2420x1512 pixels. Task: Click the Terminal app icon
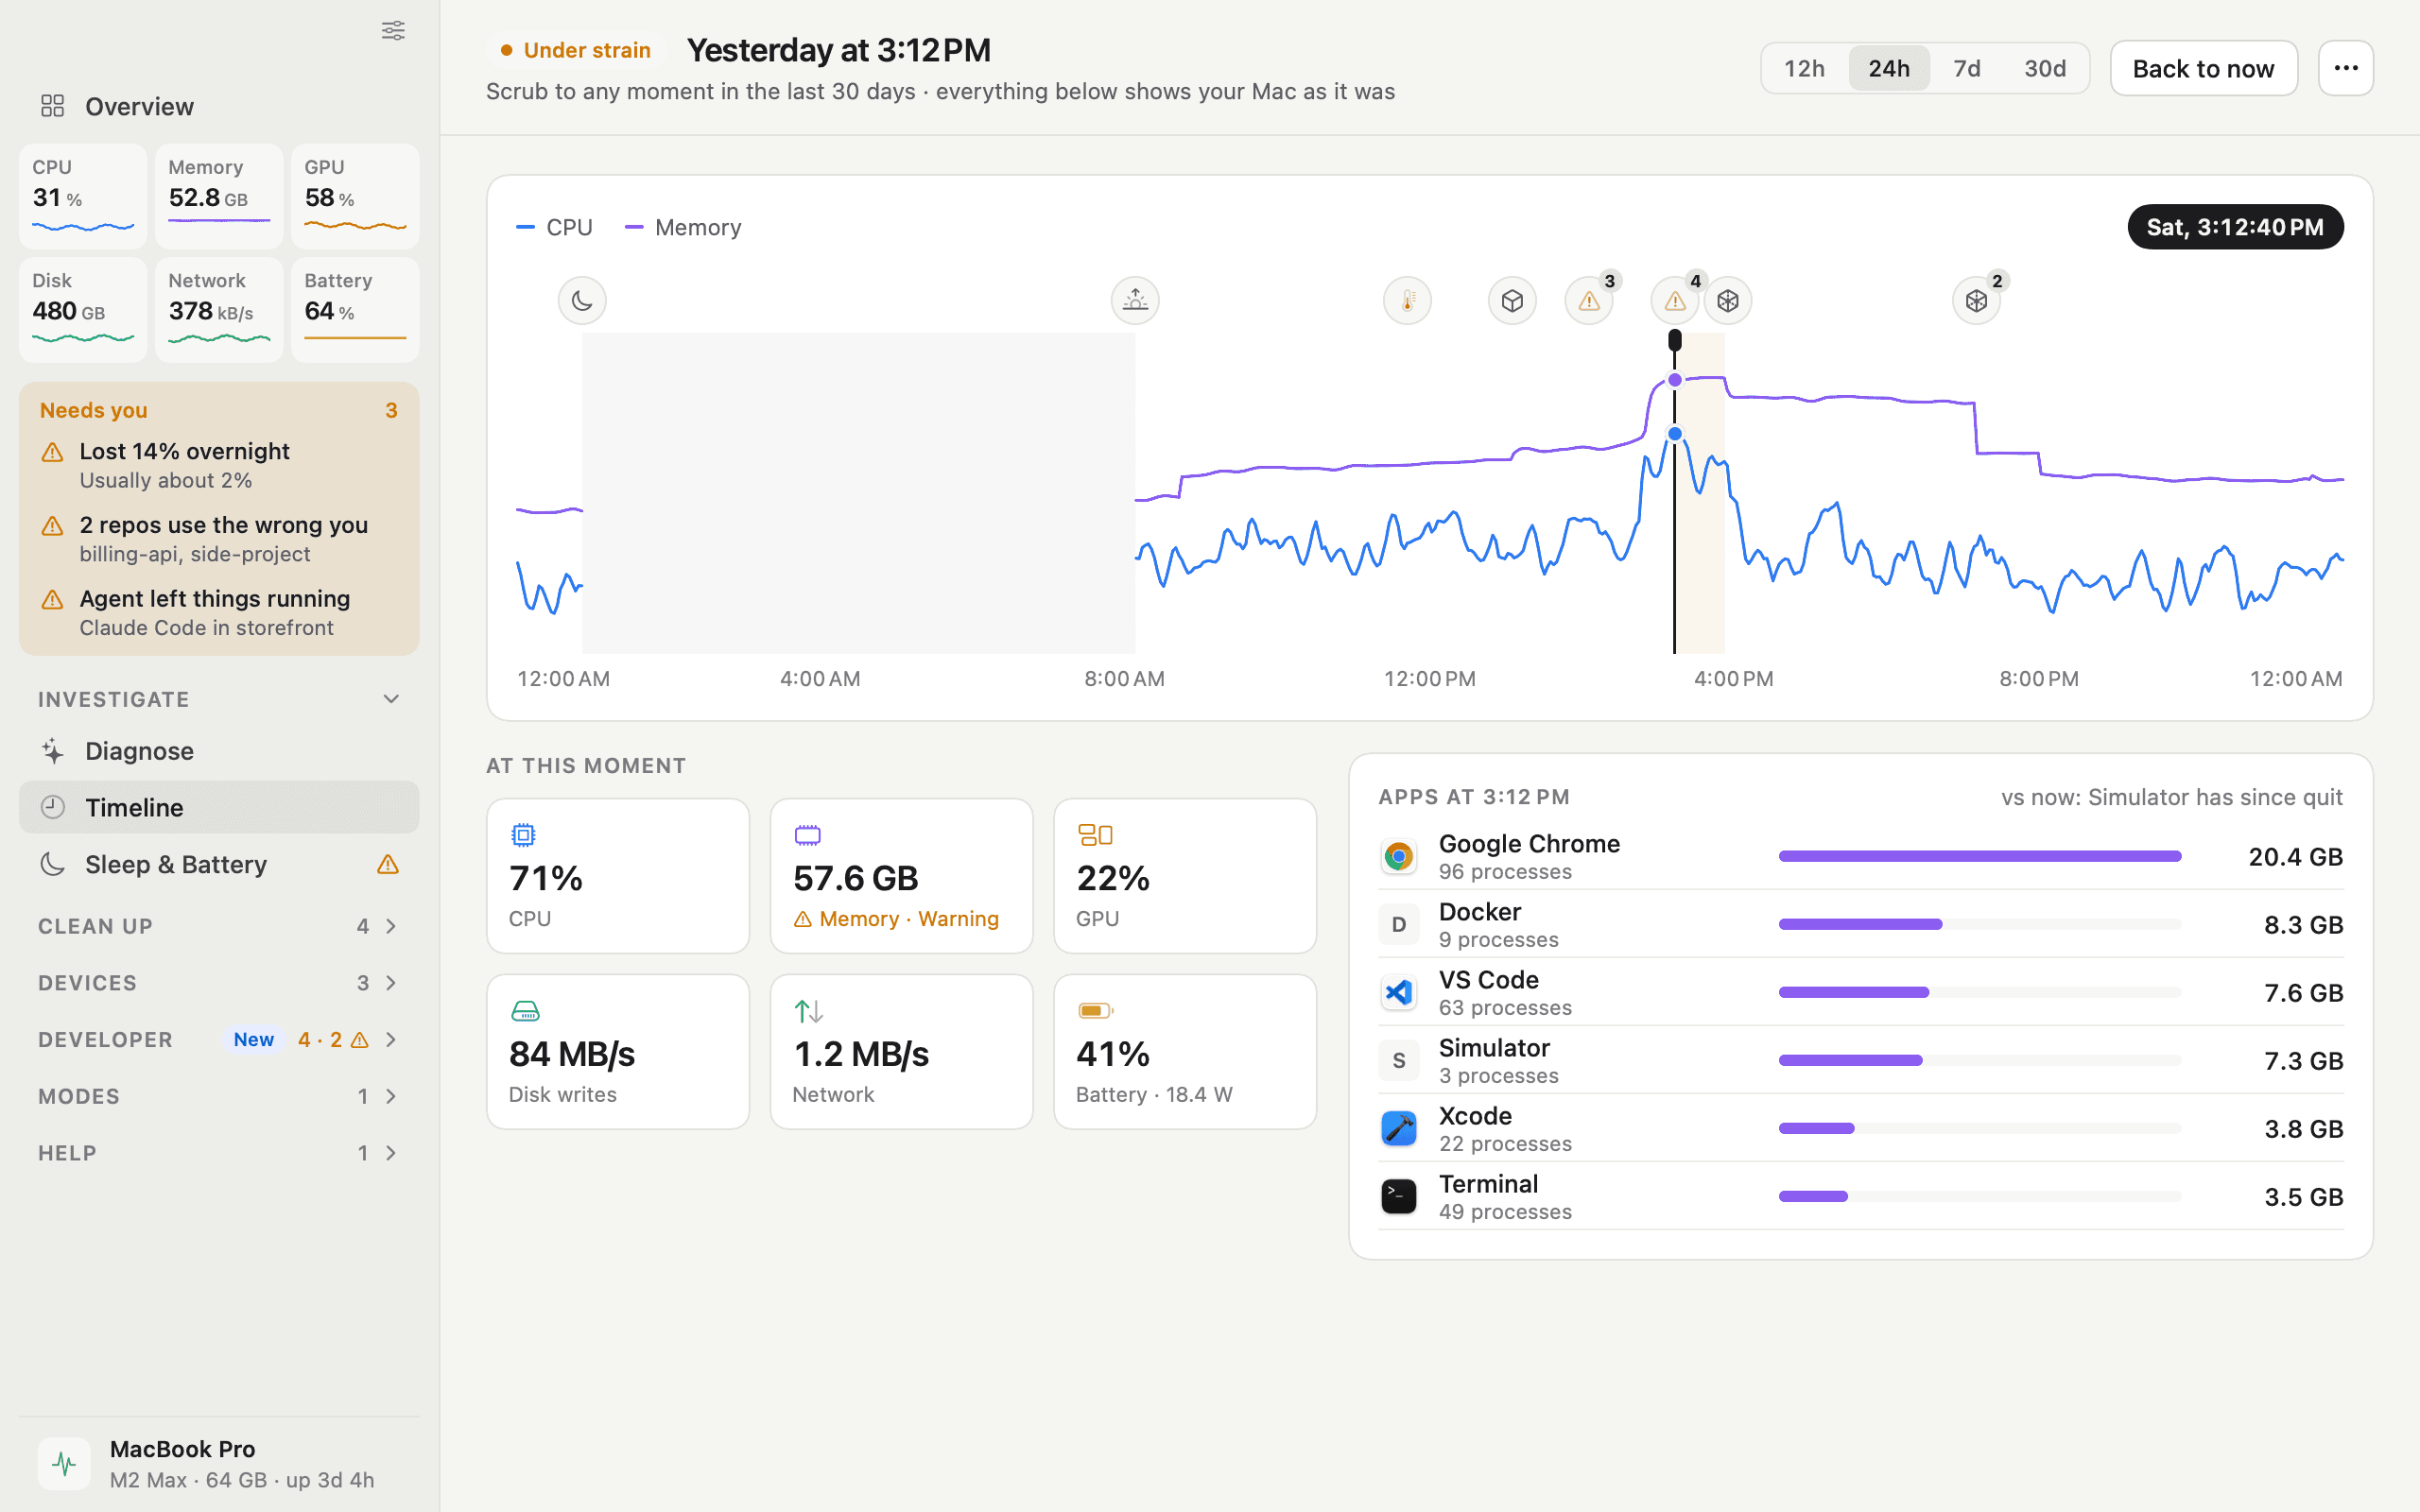(x=1398, y=1196)
